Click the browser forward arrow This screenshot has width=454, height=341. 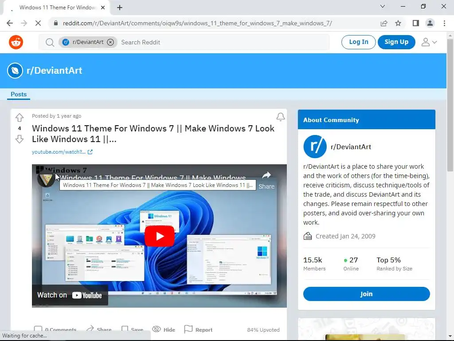[x=24, y=23]
